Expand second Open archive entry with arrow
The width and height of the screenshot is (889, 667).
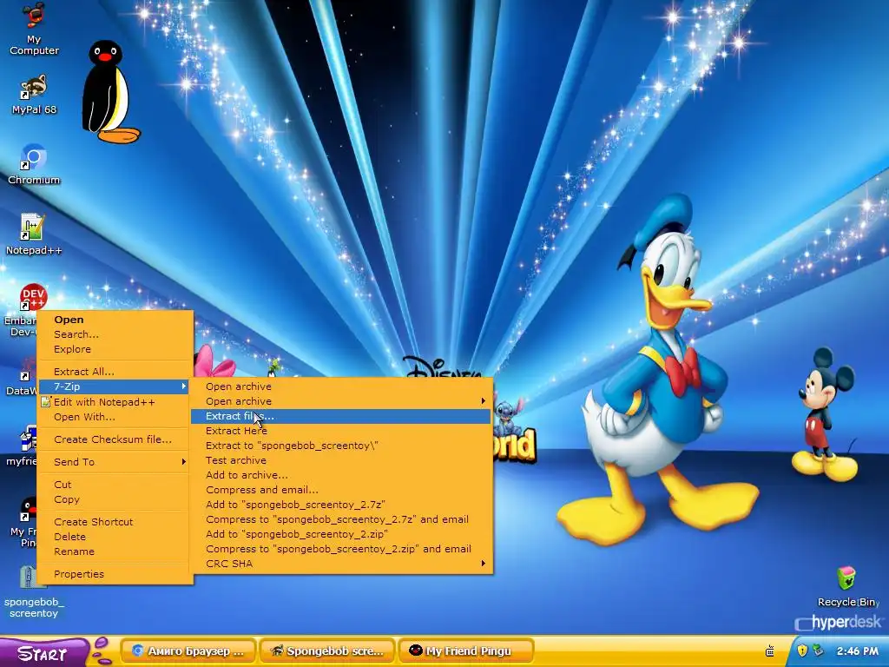(x=340, y=401)
